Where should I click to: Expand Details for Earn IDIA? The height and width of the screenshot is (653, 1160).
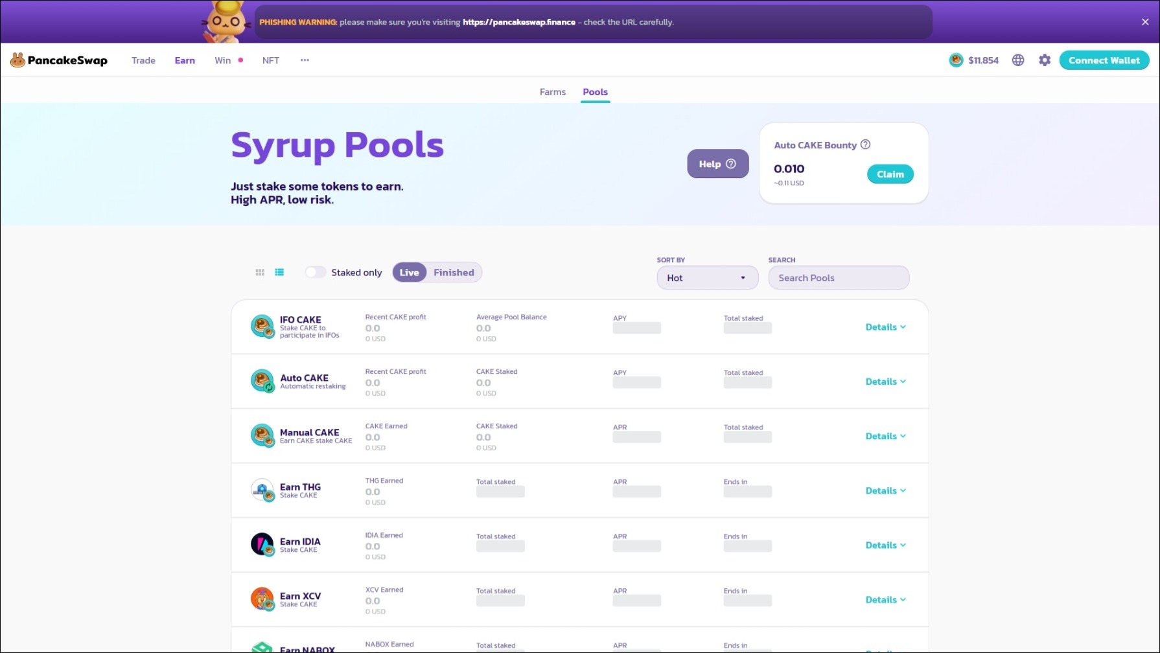[885, 545]
